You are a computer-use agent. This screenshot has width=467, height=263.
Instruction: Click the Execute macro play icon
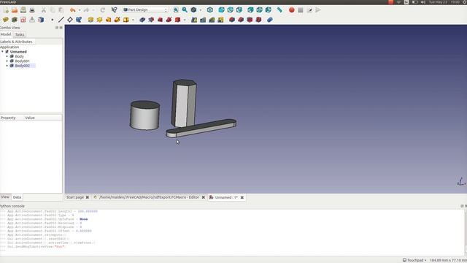pyautogui.click(x=318, y=9)
